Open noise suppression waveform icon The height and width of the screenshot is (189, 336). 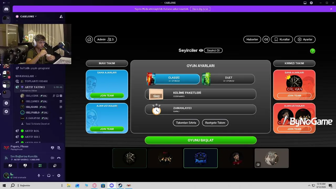pos(52,158)
